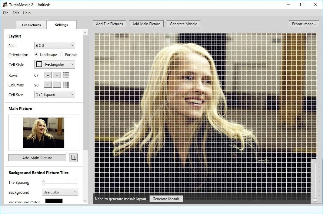This screenshot has width=323, height=214.
Task: Click the TurboMosaic app icon in the title bar
Action: click(x=5, y=5)
